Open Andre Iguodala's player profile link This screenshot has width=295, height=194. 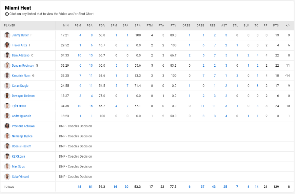pyautogui.click(x=21, y=116)
